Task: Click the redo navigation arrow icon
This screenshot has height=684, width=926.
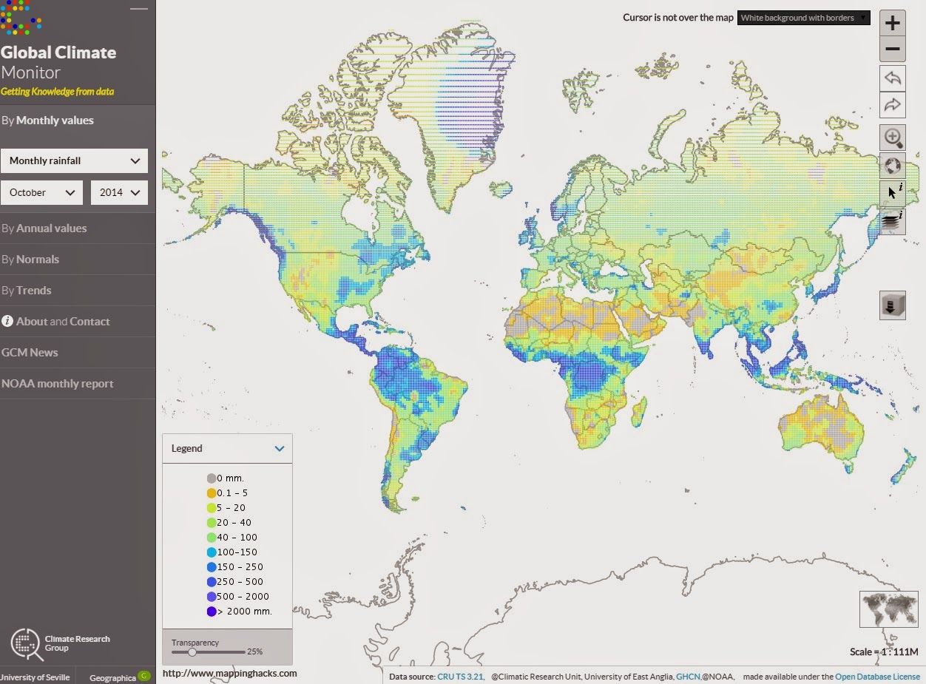Action: pos(893,104)
